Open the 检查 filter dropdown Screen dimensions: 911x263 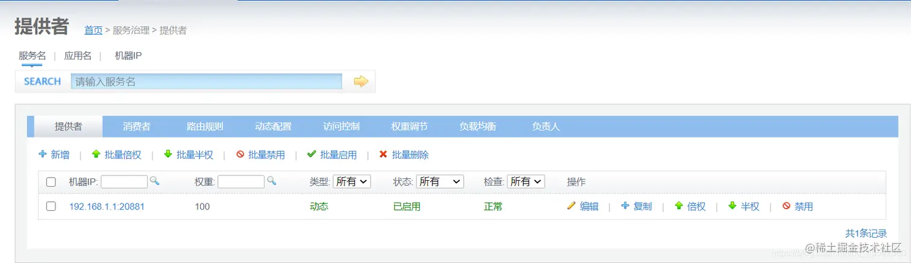[526, 181]
